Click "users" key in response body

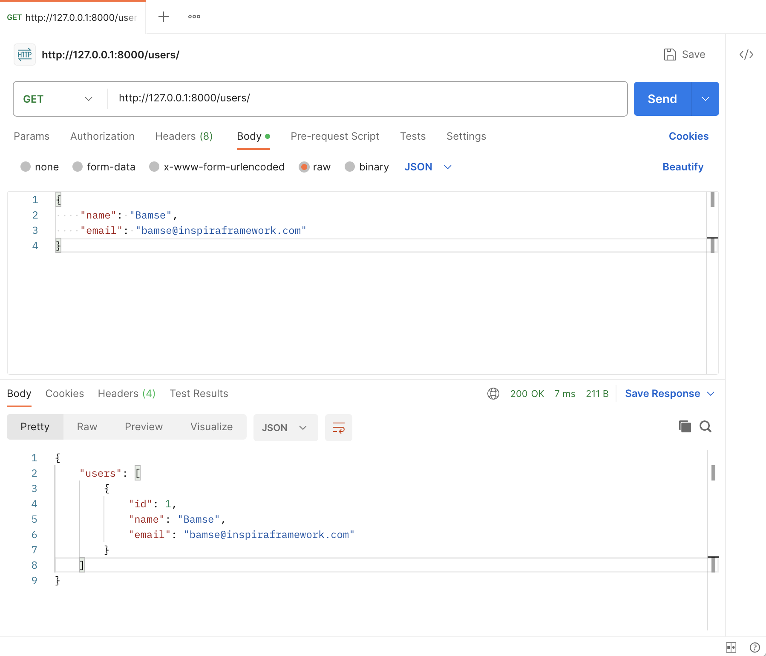101,473
